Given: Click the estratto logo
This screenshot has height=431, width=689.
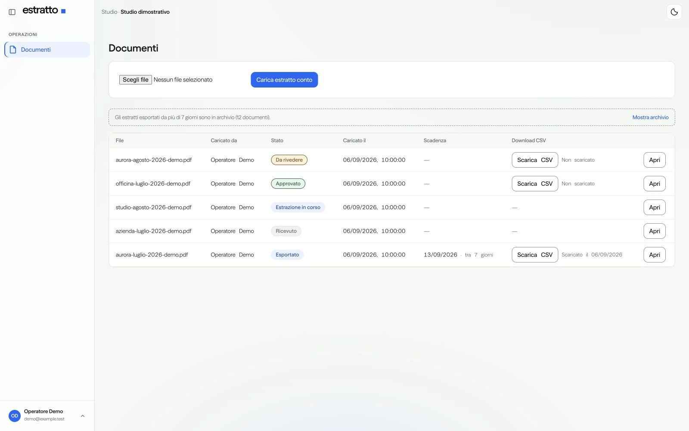Looking at the screenshot, I should coord(44,10).
